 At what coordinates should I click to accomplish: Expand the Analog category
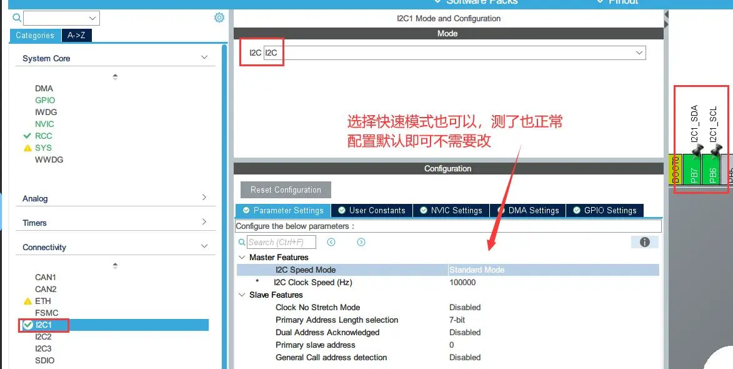pyautogui.click(x=204, y=198)
